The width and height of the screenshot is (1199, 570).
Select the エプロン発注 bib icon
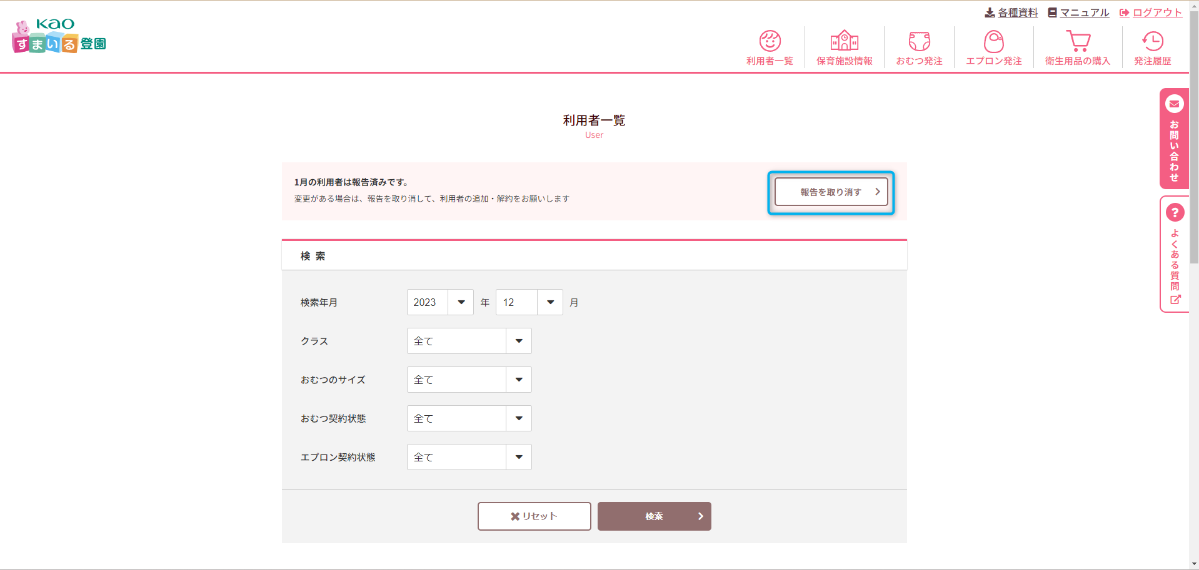pyautogui.click(x=993, y=42)
